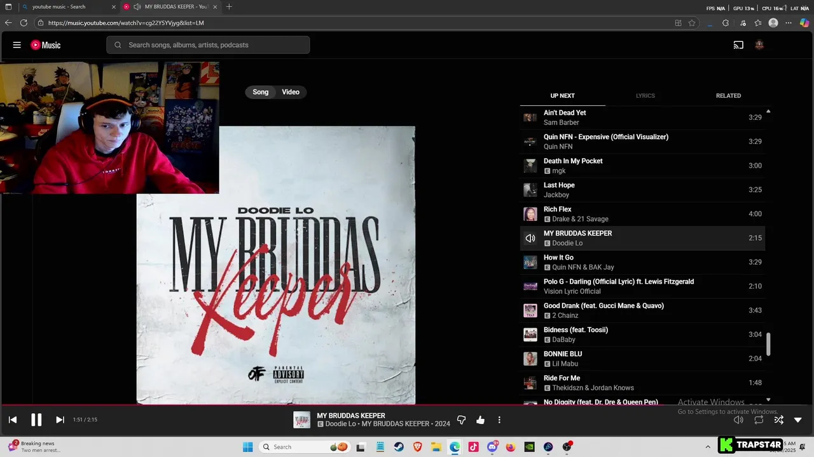
Task: Open Firefox from the taskbar
Action: coord(511,447)
